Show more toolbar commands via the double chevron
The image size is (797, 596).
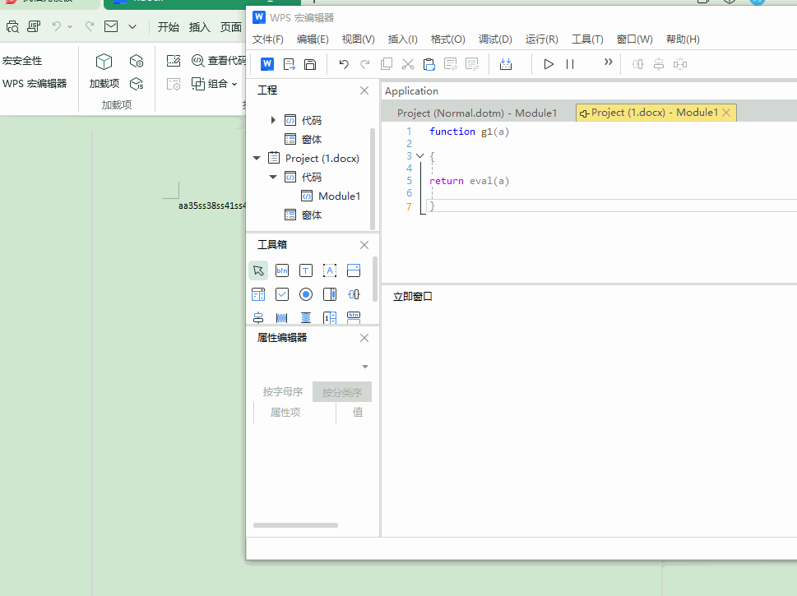tap(608, 62)
